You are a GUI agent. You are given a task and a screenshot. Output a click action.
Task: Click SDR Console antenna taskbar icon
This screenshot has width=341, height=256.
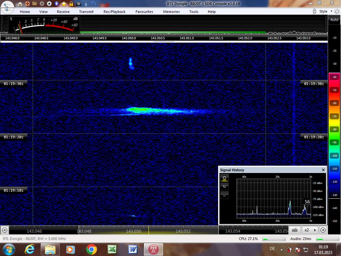point(153,249)
